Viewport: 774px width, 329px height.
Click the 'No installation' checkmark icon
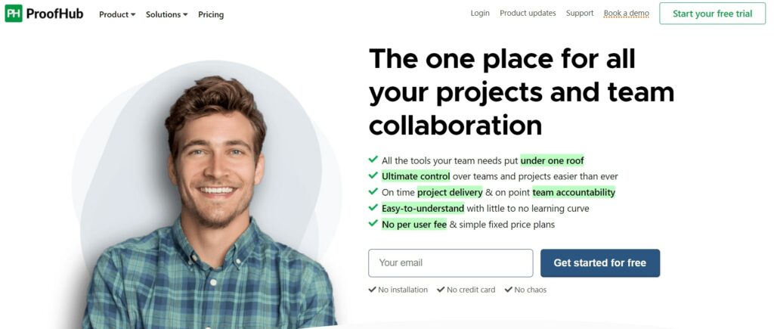(x=372, y=290)
